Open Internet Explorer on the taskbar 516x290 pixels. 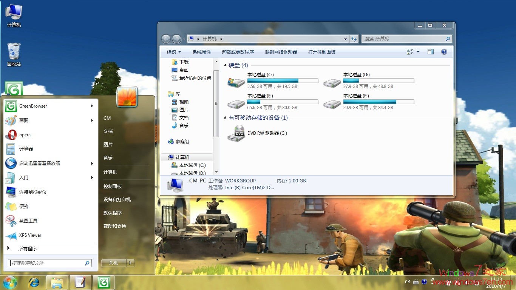coord(34,282)
